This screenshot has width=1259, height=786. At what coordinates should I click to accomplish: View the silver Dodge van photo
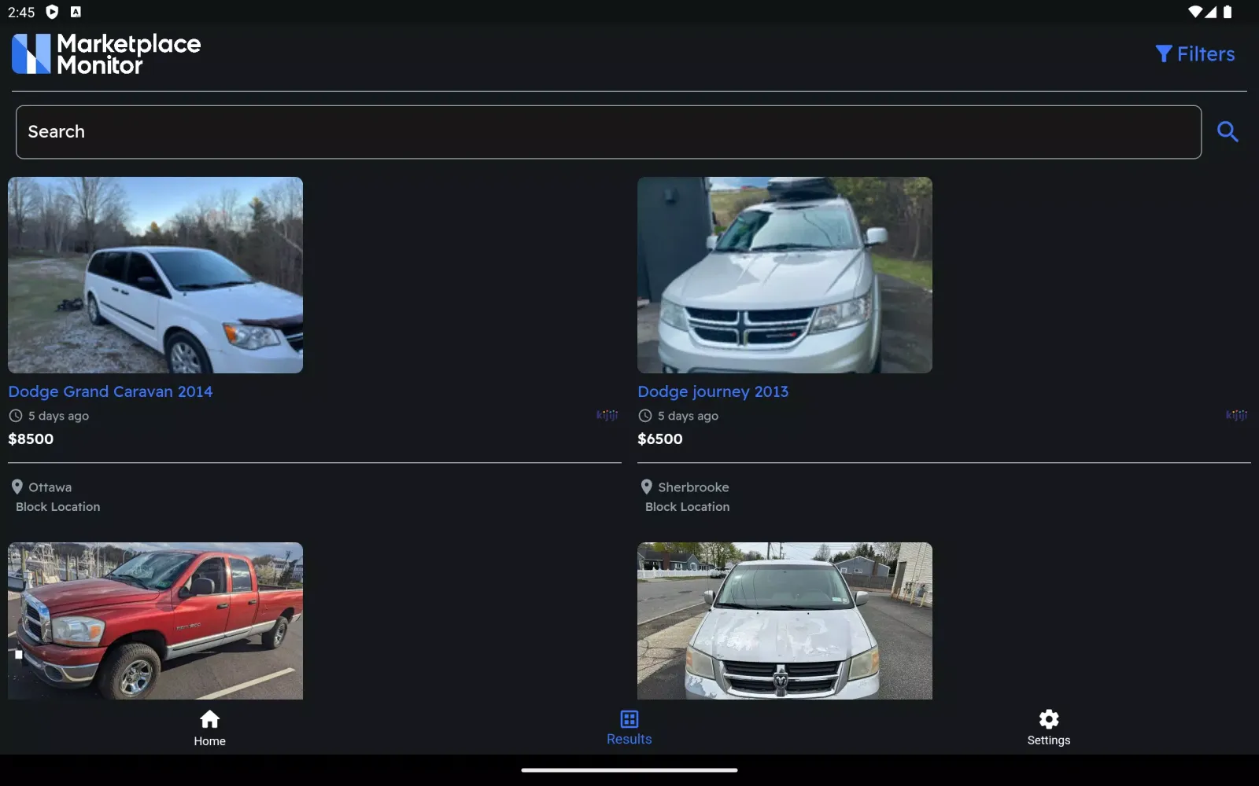point(785,621)
